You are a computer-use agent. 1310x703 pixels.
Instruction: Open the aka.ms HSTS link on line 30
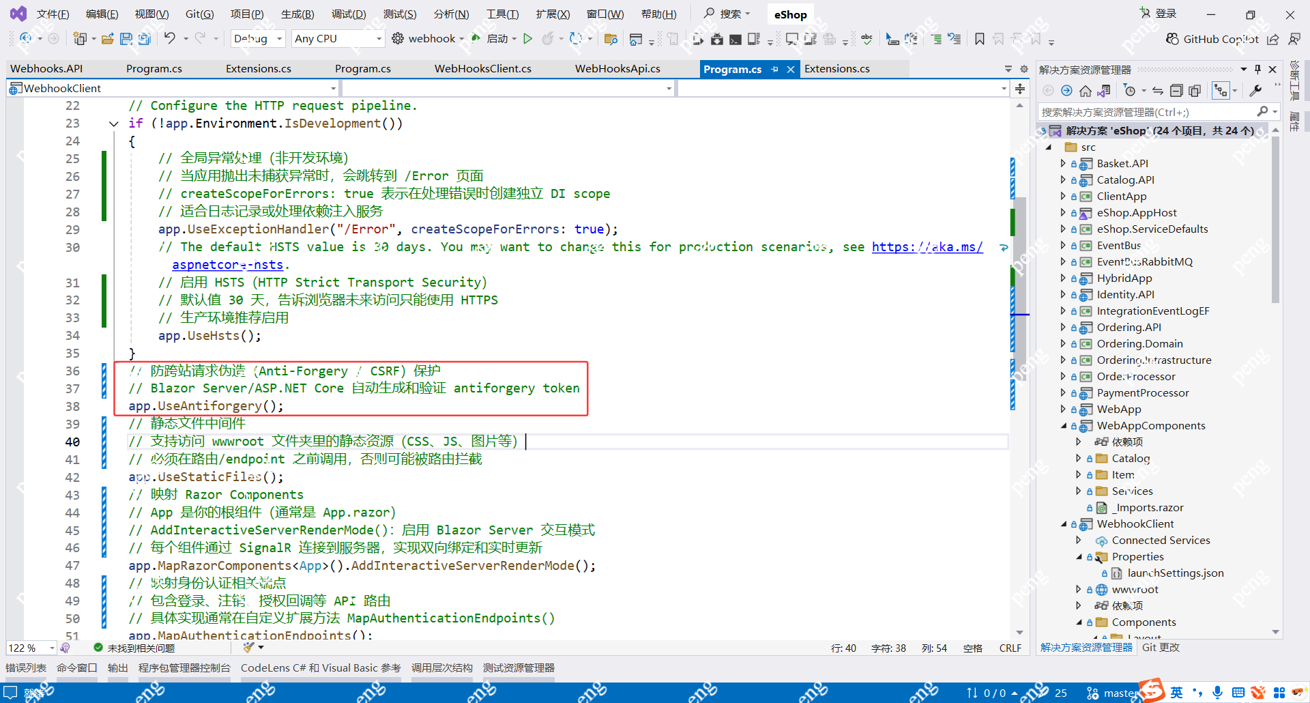pyautogui.click(x=927, y=247)
